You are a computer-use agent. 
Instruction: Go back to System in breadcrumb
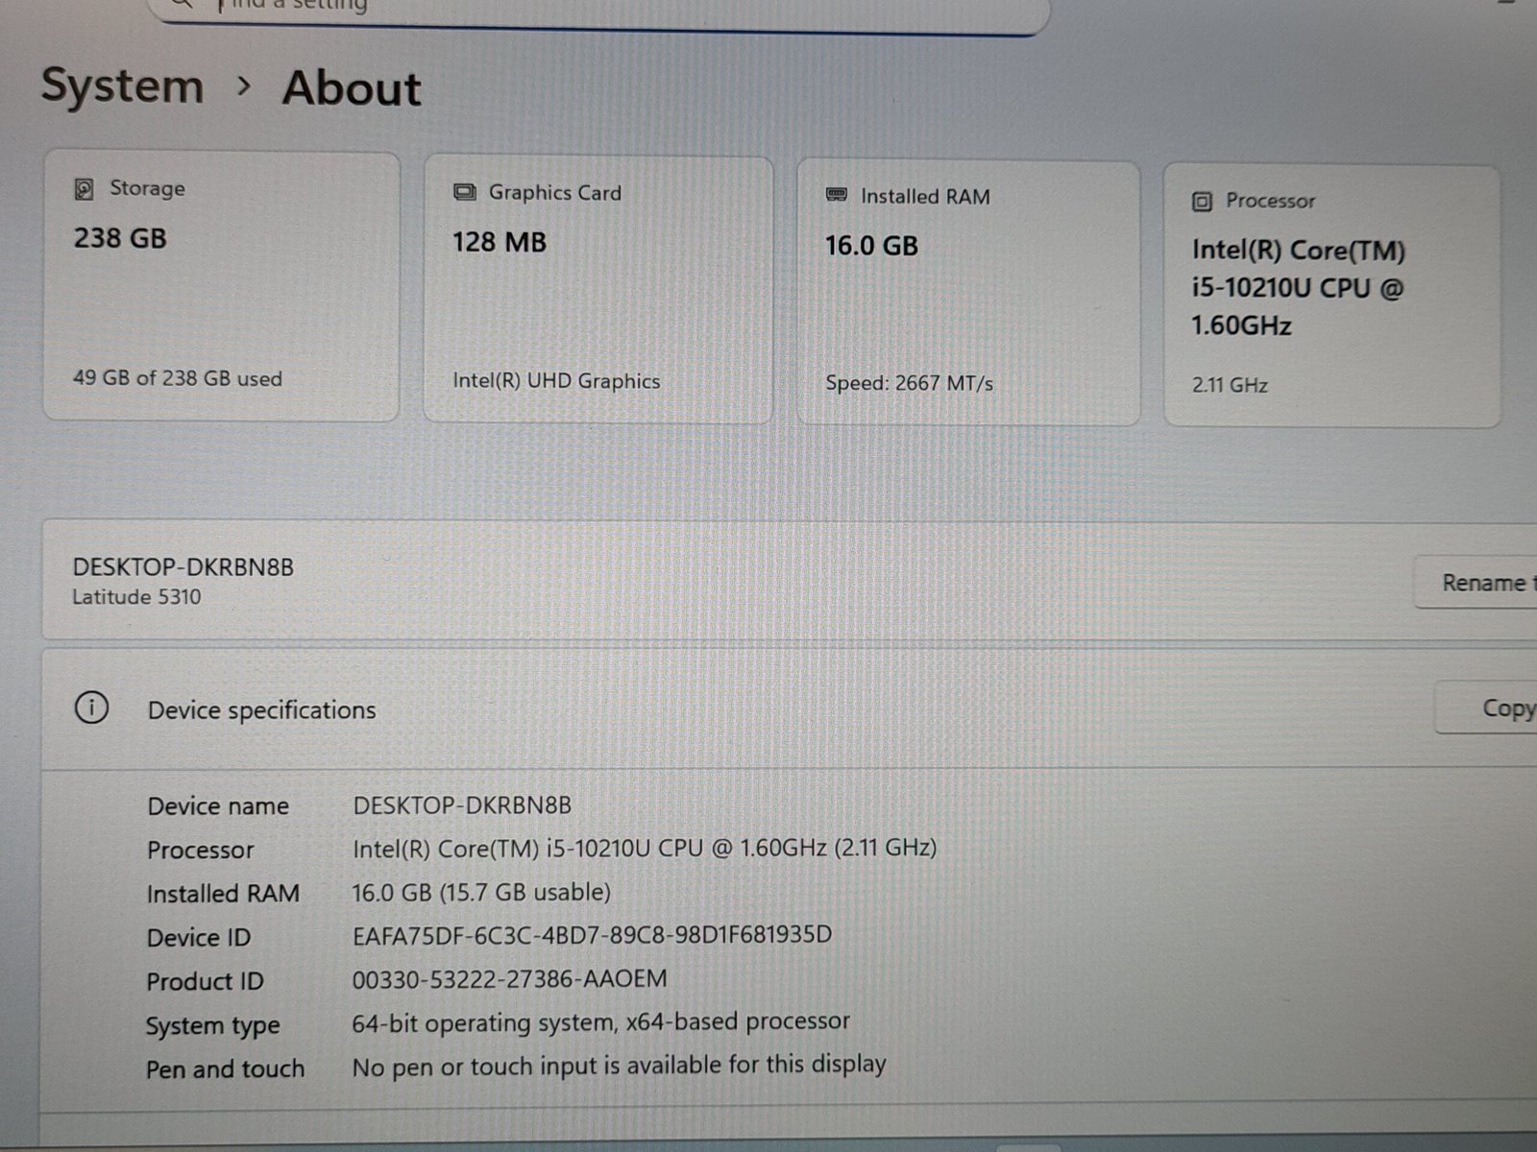[x=123, y=86]
